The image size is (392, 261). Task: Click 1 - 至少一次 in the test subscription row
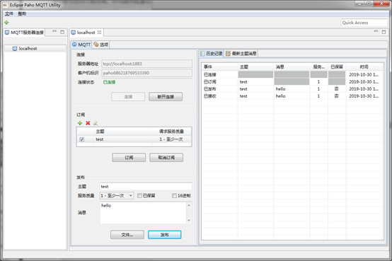171,139
